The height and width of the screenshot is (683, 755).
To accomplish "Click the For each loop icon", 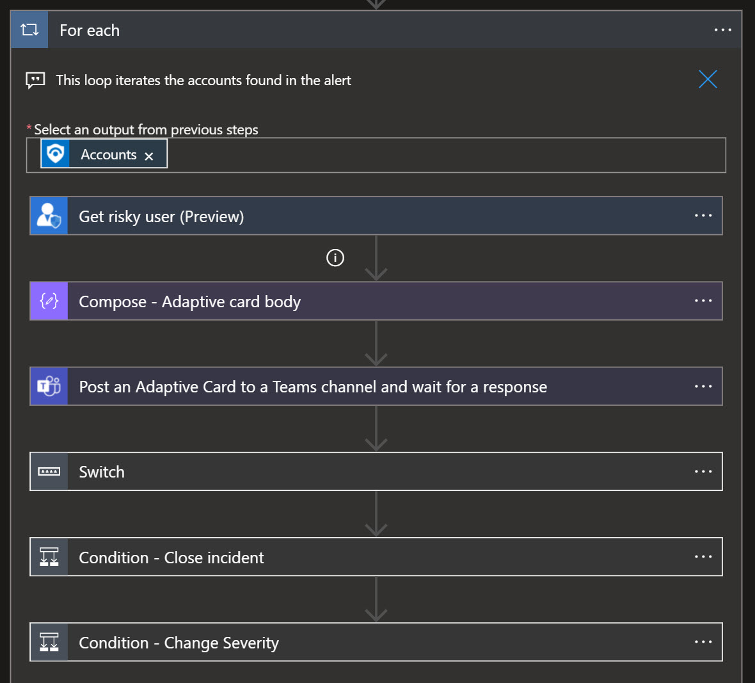I will [x=29, y=30].
